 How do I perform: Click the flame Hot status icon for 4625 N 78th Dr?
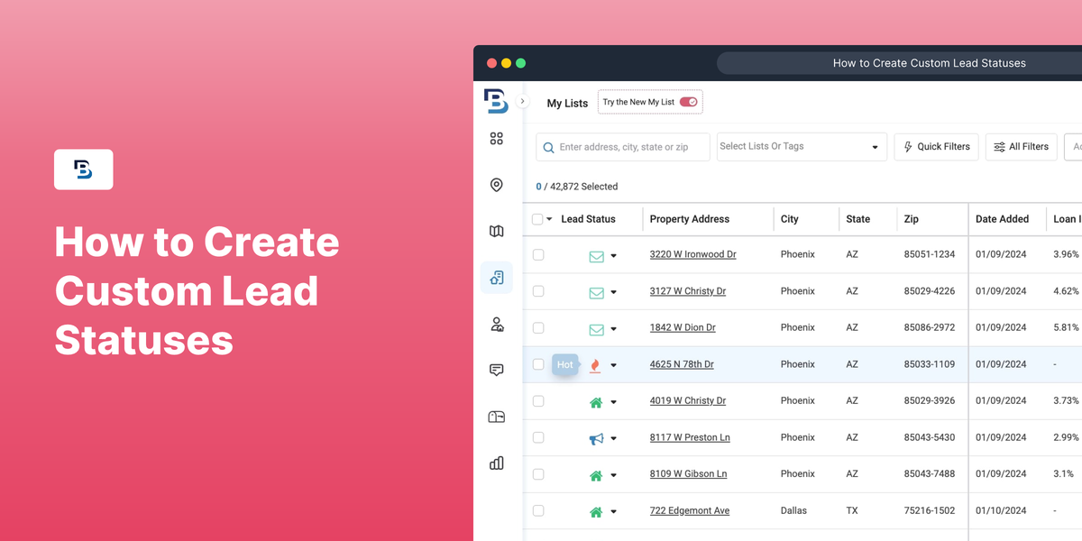(595, 364)
